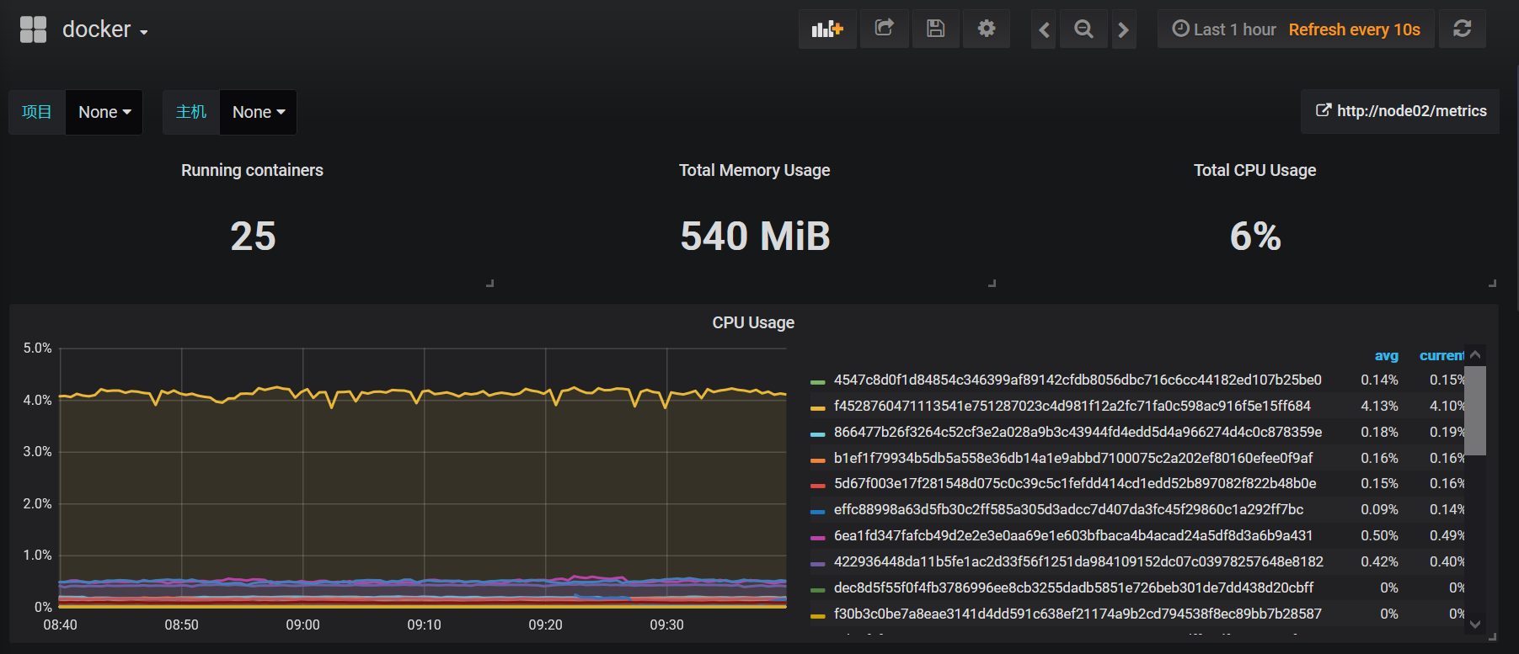Click the Total CPU Usage panel corner handle
Viewport: 1519px width, 654px height.
(1492, 284)
